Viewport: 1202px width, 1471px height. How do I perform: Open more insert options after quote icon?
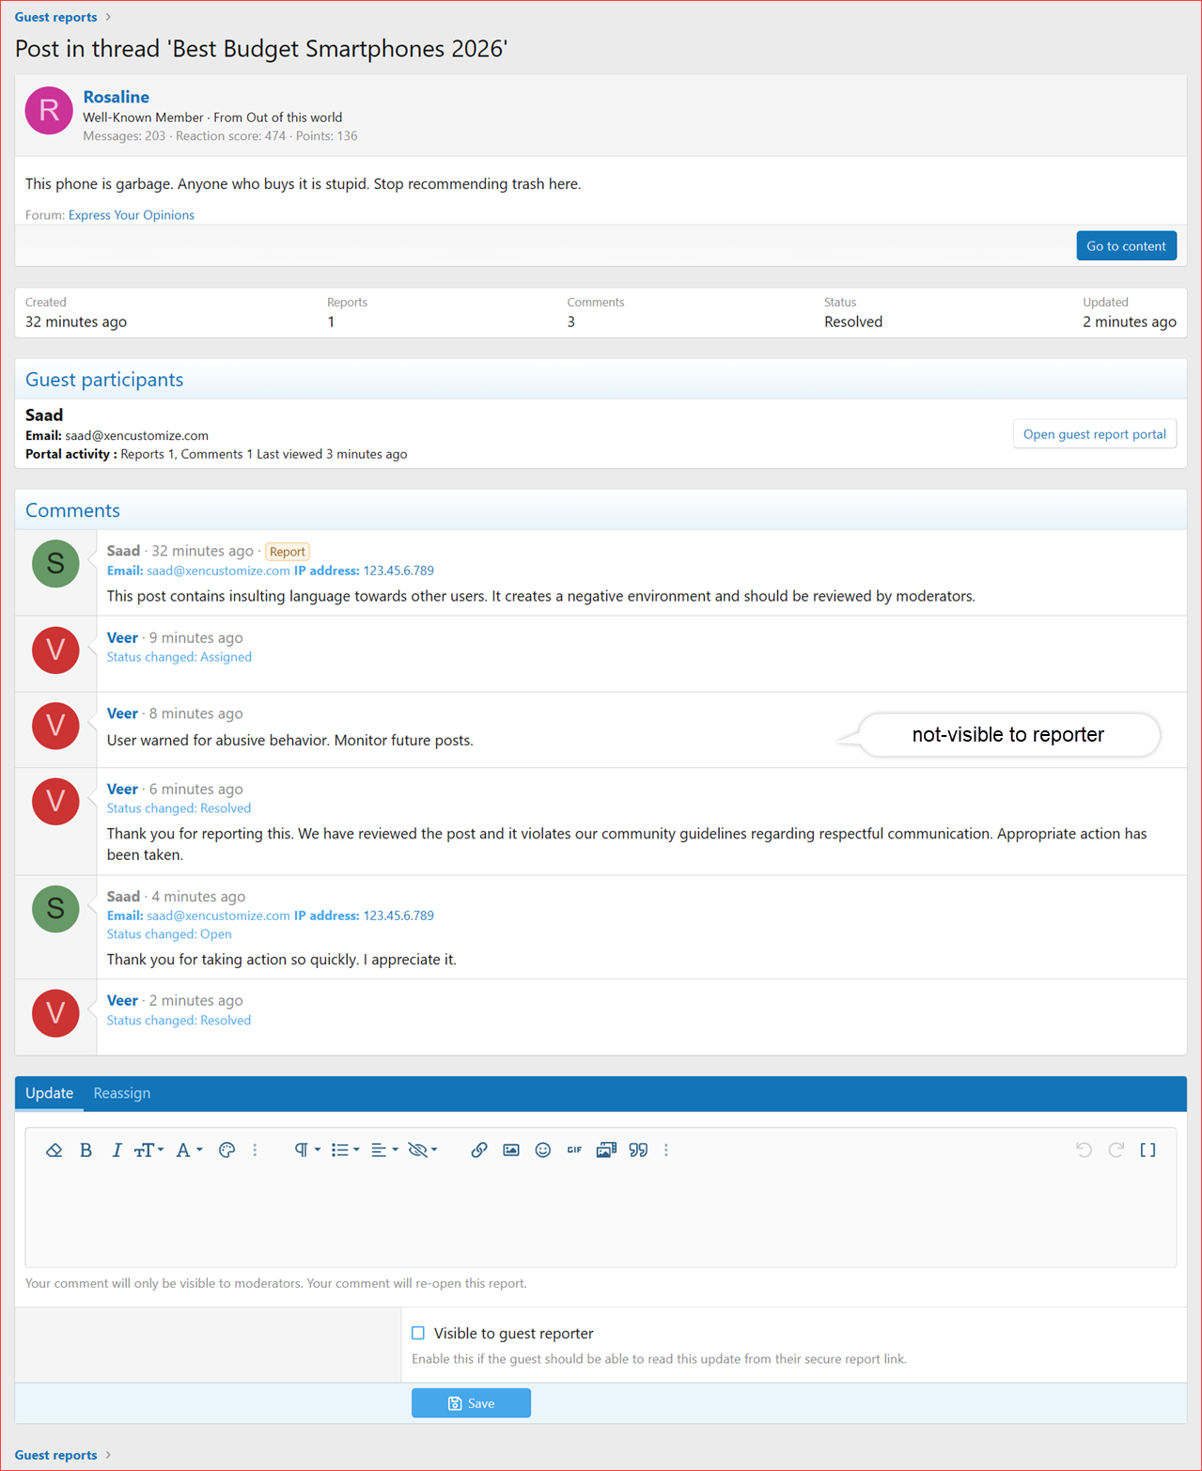pyautogui.click(x=666, y=1150)
